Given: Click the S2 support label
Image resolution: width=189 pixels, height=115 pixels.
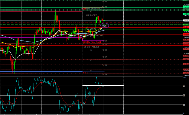Looking at the screenshot, I should [x=91, y=50].
